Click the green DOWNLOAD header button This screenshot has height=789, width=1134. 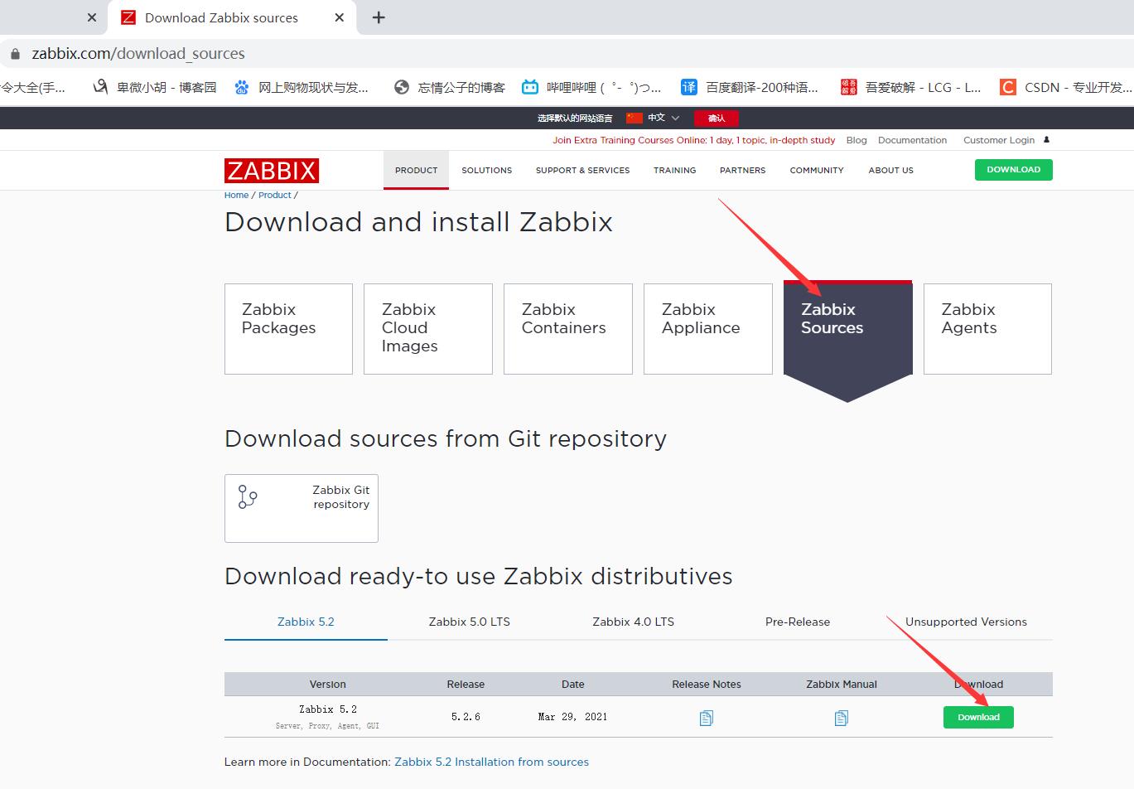1013,169
